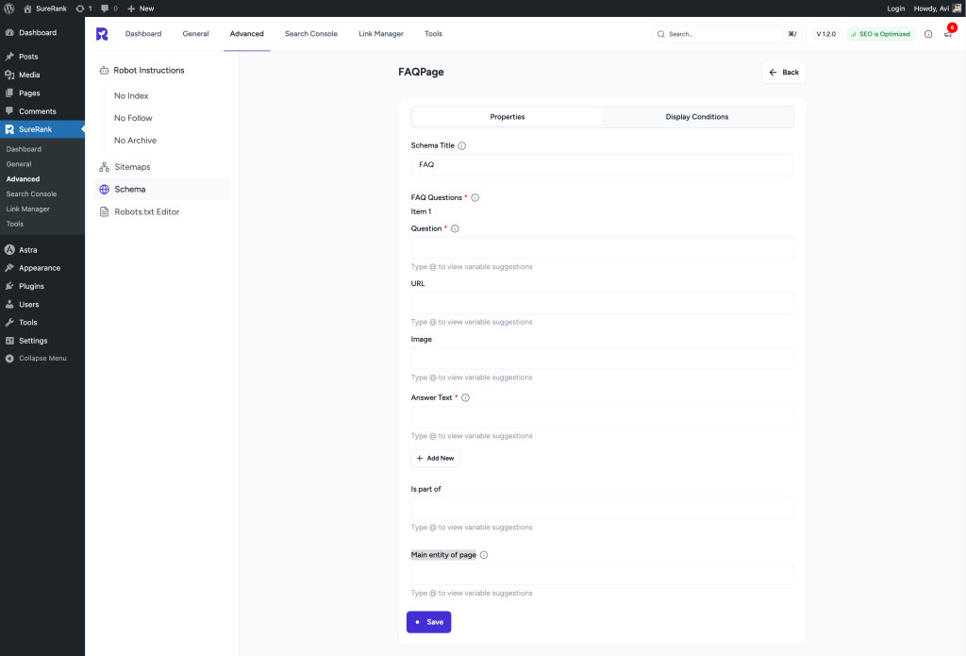The height and width of the screenshot is (656, 966).
Task: Open Search Console from the SureRank submenu
Action: point(33,193)
